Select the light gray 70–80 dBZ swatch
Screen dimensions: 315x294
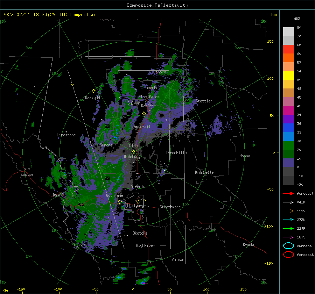pos(288,32)
